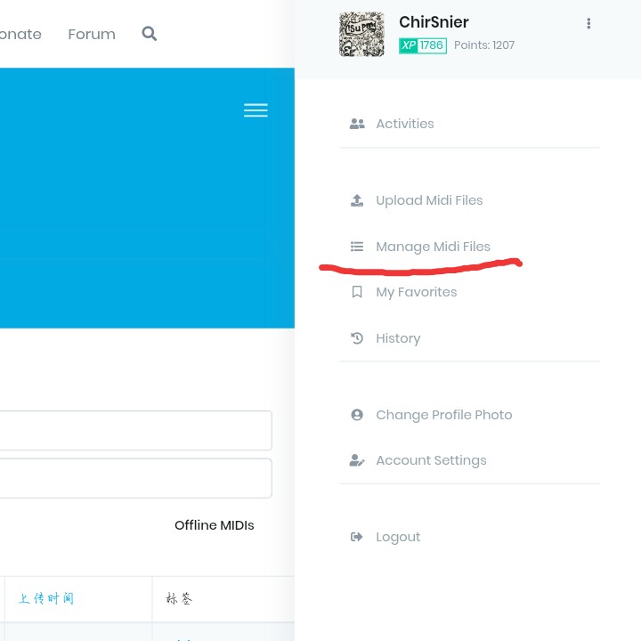Open the hamburger menu on blue banner
Image resolution: width=641 pixels, height=641 pixels.
[256, 110]
